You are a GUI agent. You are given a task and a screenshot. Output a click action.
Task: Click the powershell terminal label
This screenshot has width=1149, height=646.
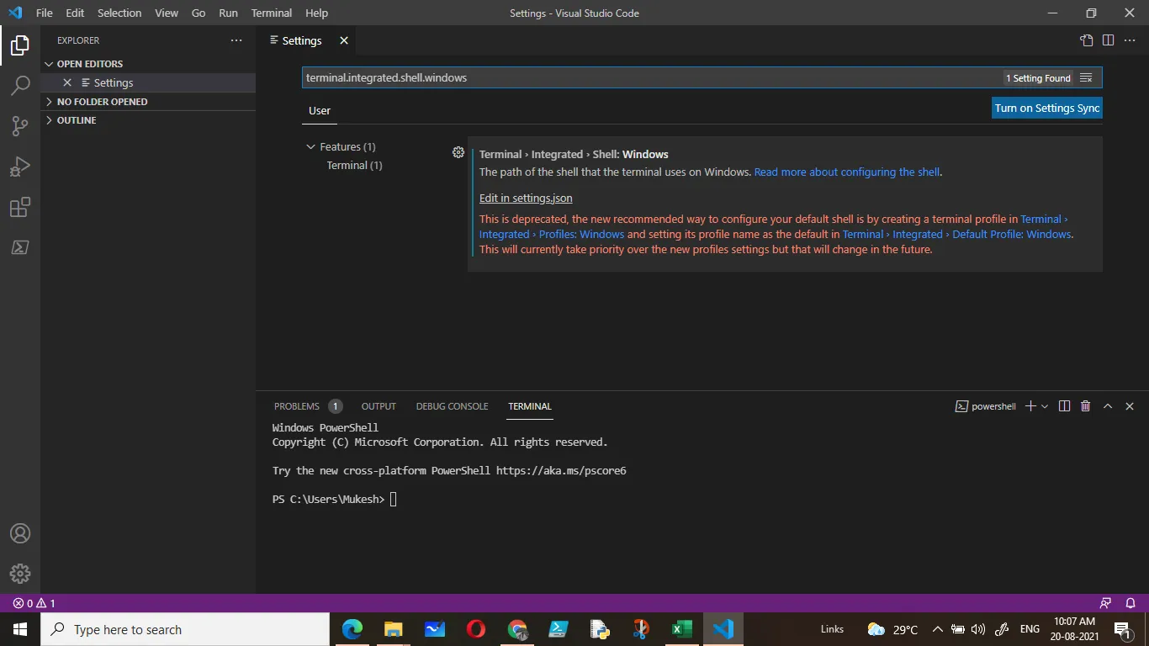click(x=986, y=406)
